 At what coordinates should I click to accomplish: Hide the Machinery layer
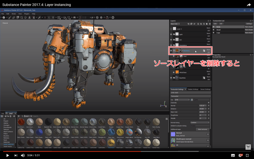tap(171, 51)
